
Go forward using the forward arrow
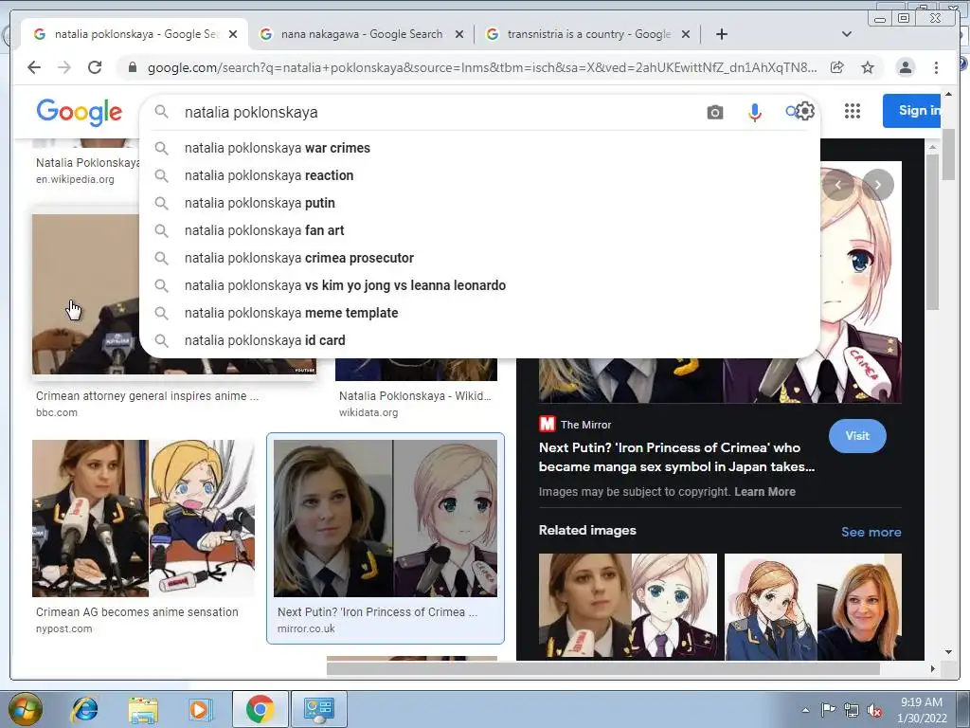pyautogui.click(x=64, y=67)
